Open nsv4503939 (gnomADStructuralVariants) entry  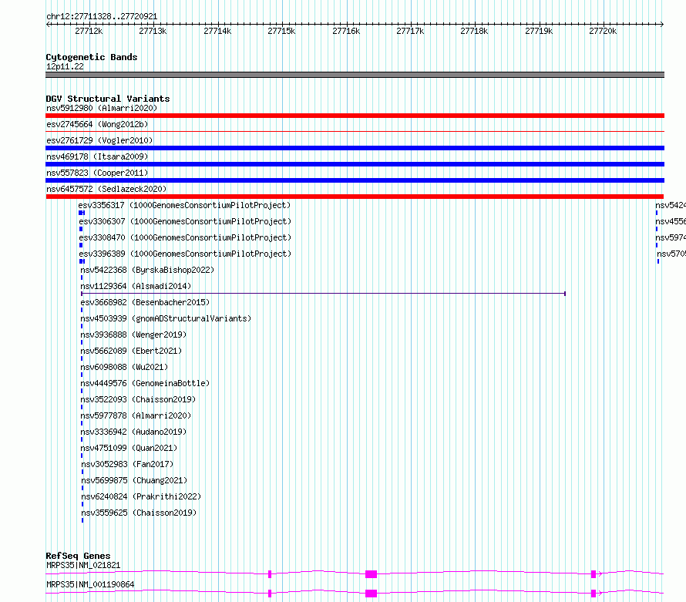click(166, 318)
